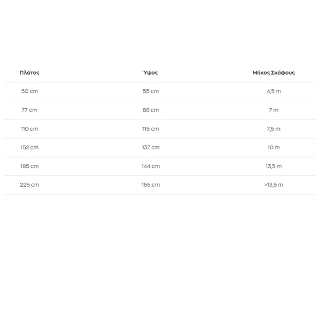316x316 pixels.
Task: Select the 152 cm width cell
Action: click(30, 148)
